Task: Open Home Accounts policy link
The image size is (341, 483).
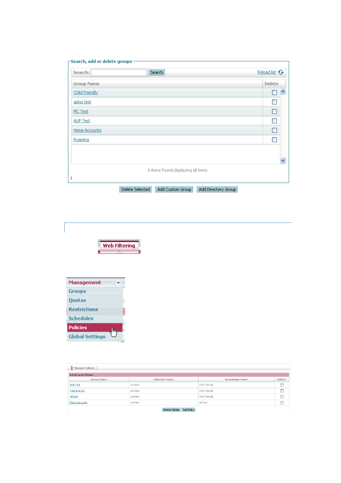Action: click(x=79, y=403)
